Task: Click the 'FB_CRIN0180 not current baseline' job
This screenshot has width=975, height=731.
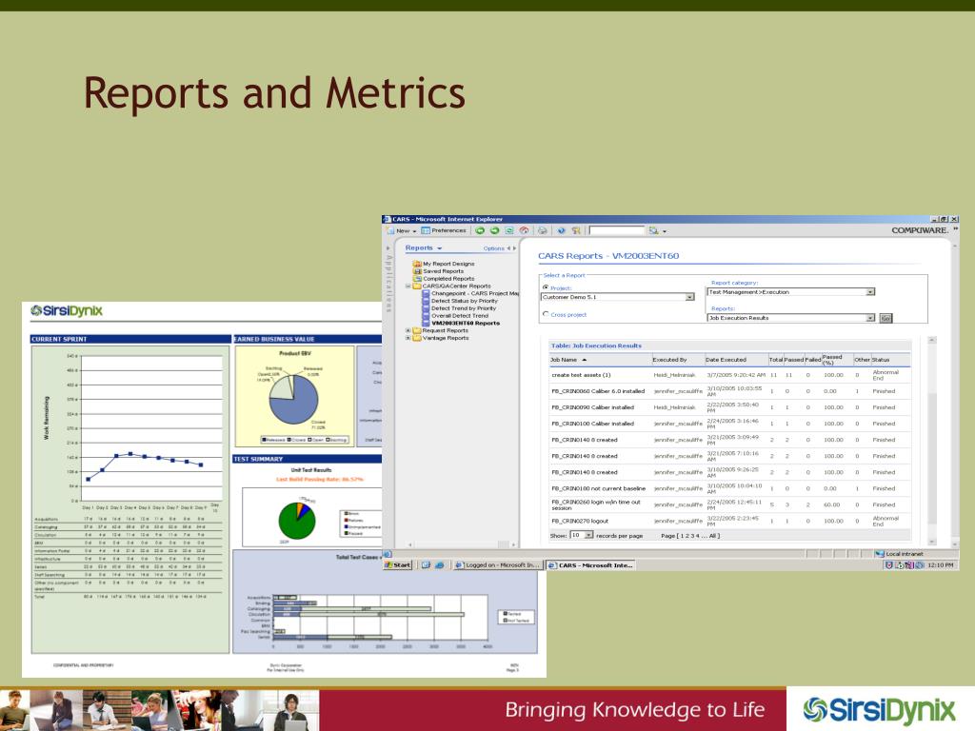Action: 598,488
